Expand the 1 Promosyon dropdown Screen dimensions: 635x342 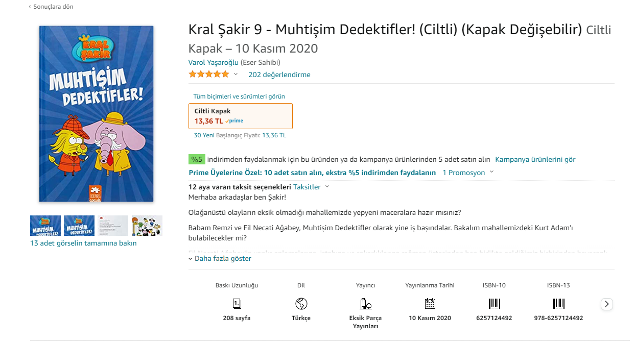pyautogui.click(x=468, y=173)
